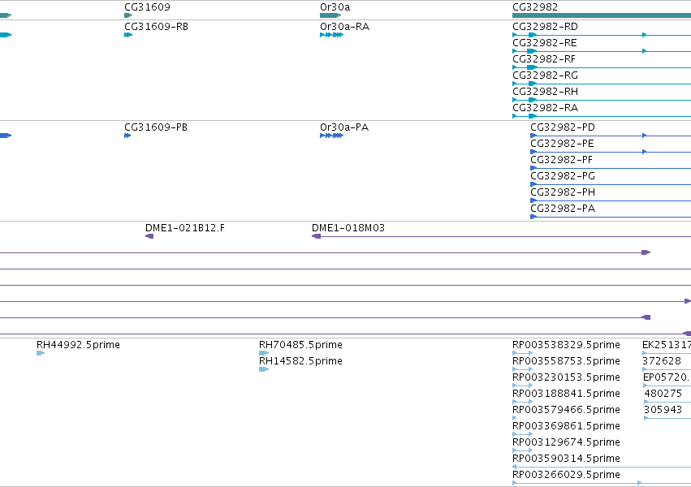The width and height of the screenshot is (691, 487).
Task: Select the CG31609 gene label
Action: (x=147, y=7)
